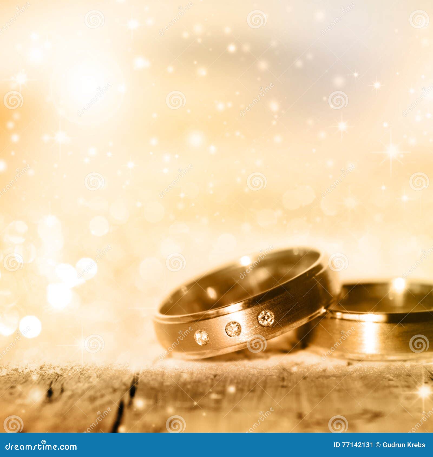
Task: Select the spiral icon inside the dreamstime logo
Action: click(43, 441)
